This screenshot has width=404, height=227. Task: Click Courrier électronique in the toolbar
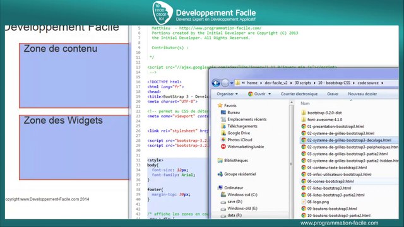pos(299,94)
